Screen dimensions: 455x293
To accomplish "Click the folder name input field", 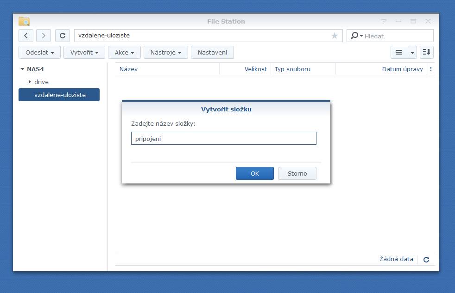I will 223,138.
